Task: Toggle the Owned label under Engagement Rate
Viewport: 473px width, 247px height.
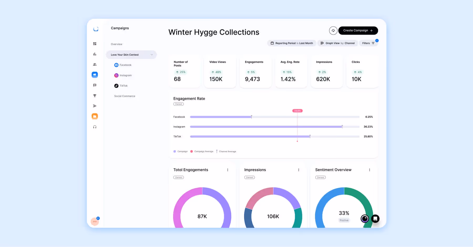Action: pos(178,104)
